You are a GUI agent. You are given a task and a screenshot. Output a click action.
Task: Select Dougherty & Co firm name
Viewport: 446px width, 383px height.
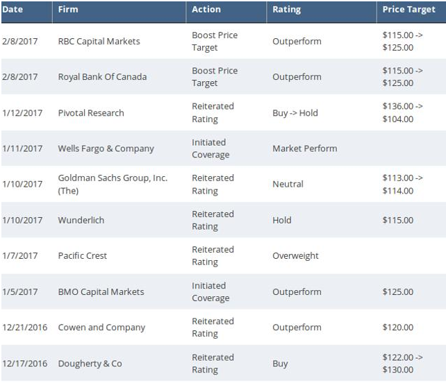pyautogui.click(x=90, y=364)
